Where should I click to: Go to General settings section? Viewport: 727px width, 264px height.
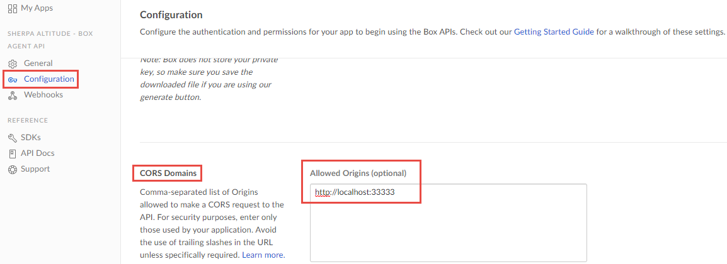pyautogui.click(x=38, y=63)
